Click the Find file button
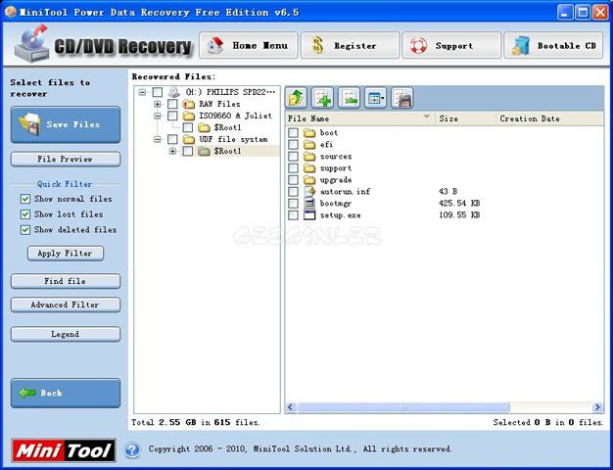This screenshot has height=470, width=613. tap(66, 281)
